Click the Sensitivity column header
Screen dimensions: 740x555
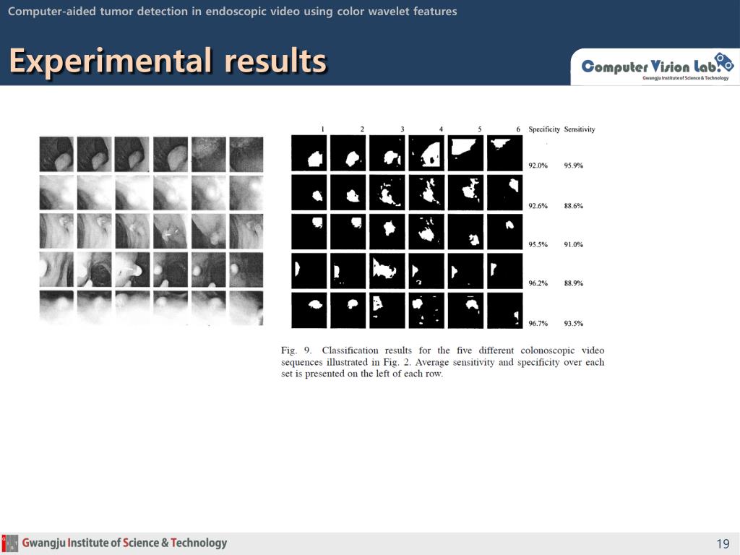(580, 129)
